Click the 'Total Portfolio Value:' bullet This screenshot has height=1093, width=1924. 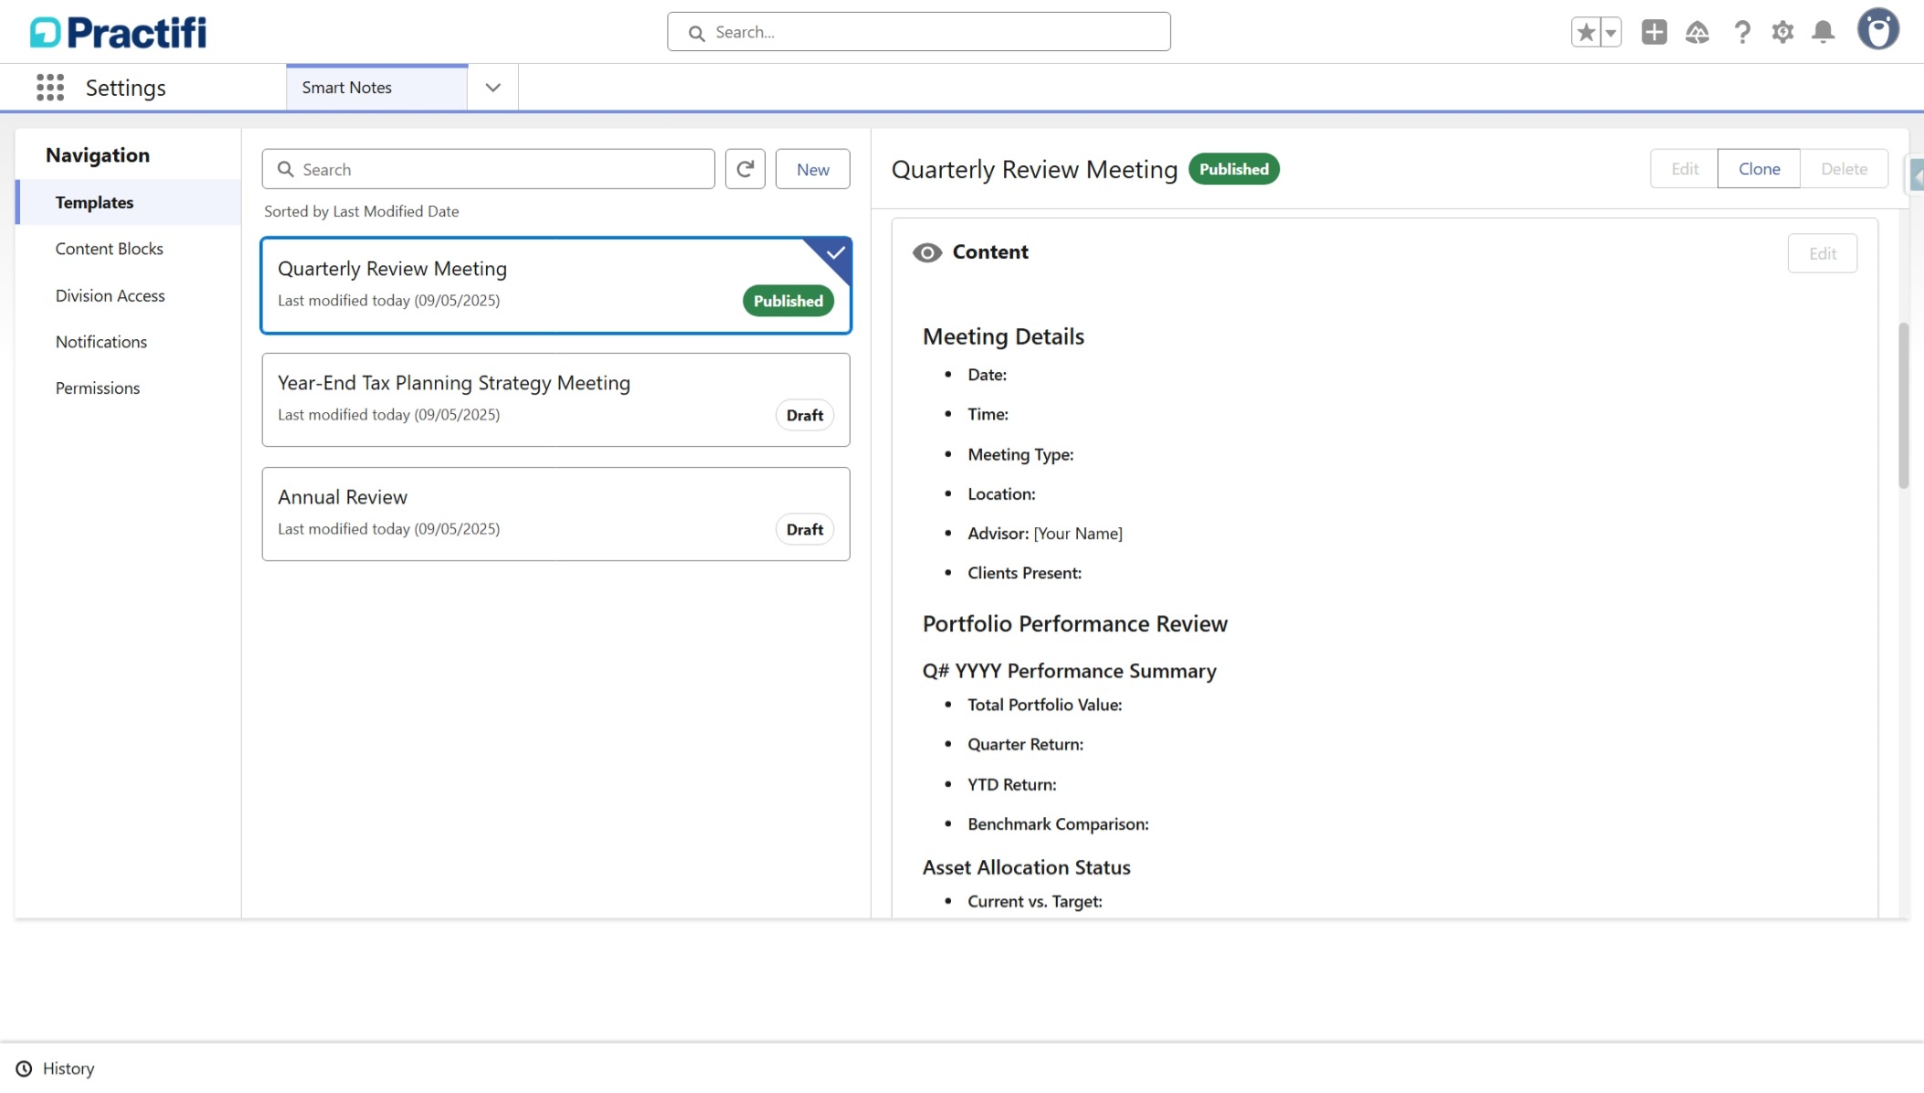(1044, 705)
